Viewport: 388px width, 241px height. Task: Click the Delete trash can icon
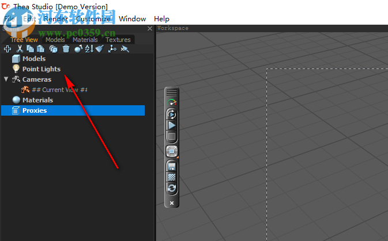tap(66, 49)
